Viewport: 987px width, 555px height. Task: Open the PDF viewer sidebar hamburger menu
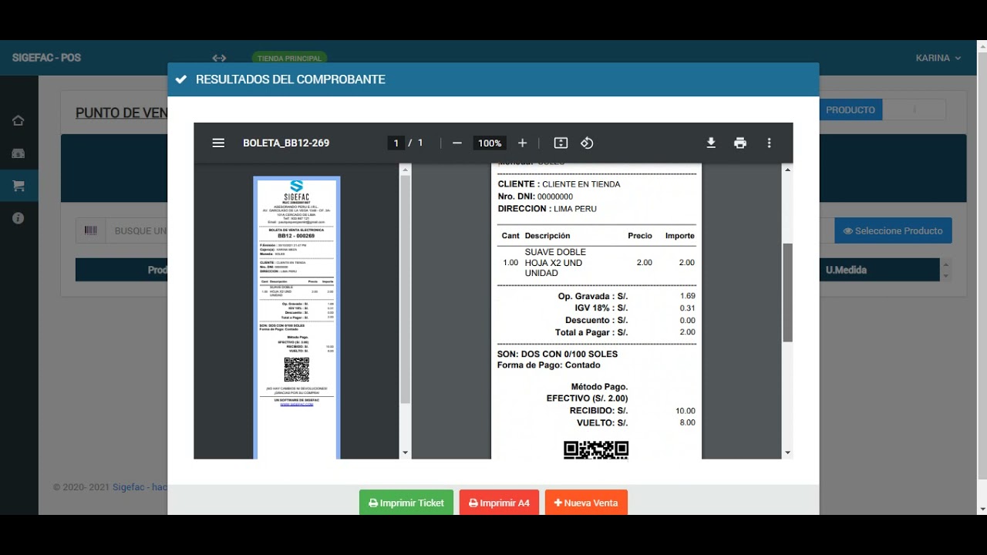pyautogui.click(x=218, y=143)
